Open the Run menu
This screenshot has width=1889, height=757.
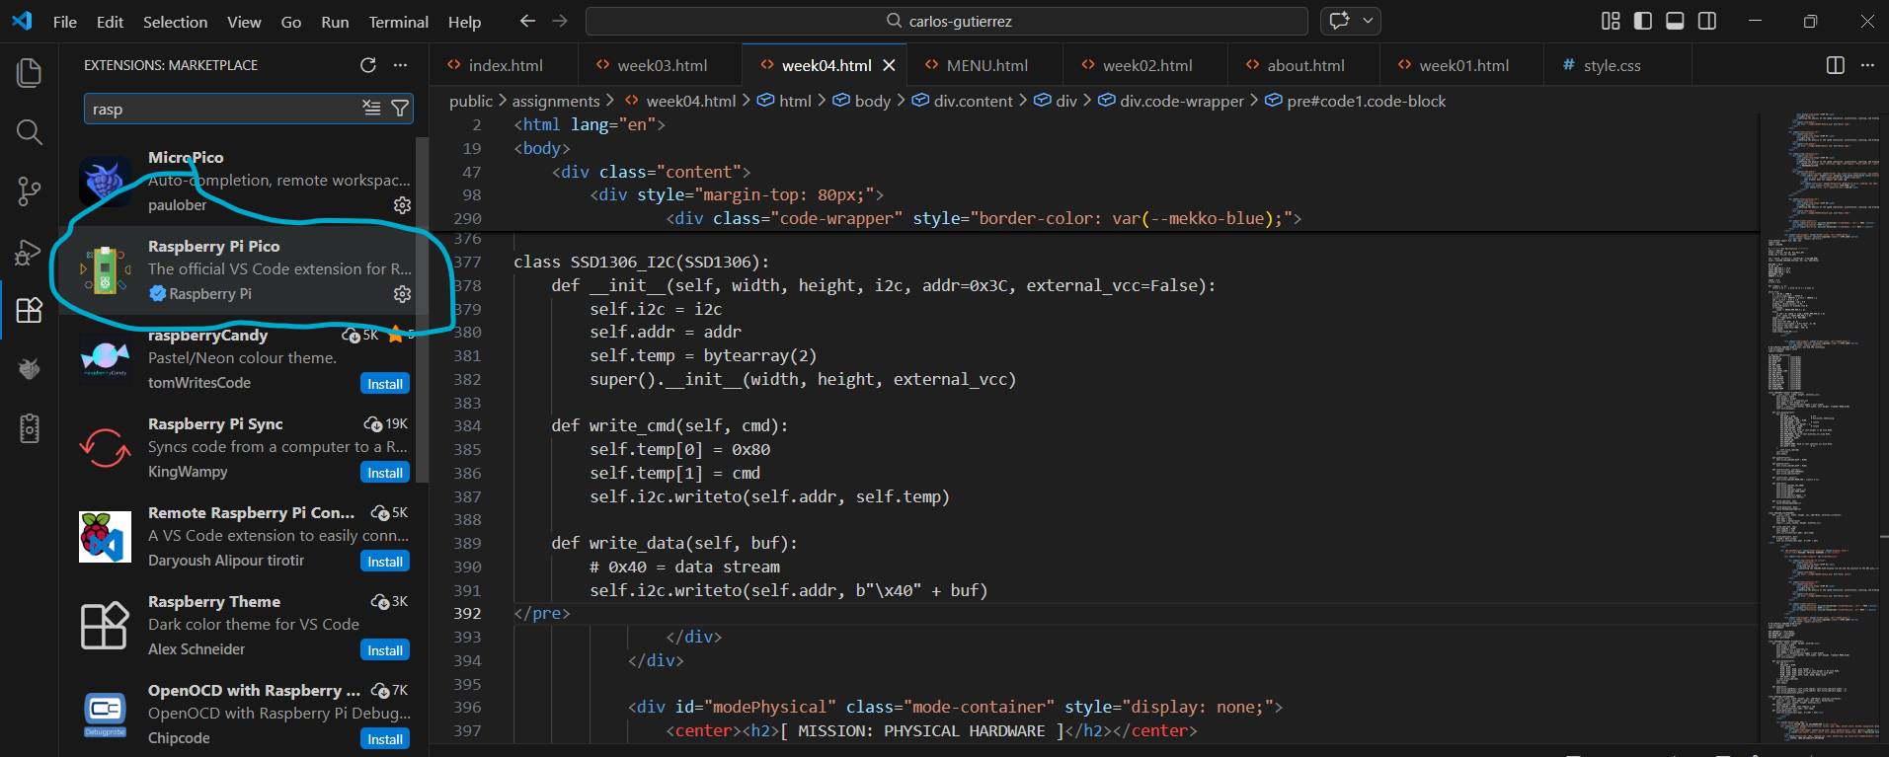click(x=335, y=22)
